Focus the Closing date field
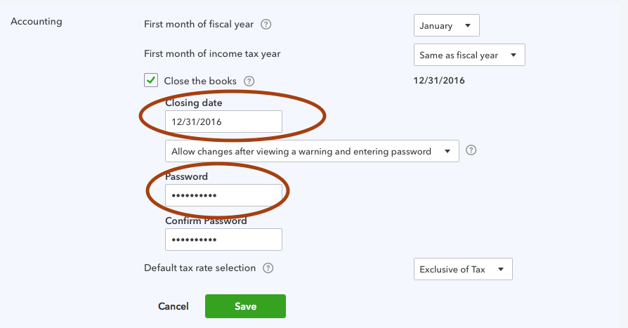The image size is (628, 328). (223, 122)
